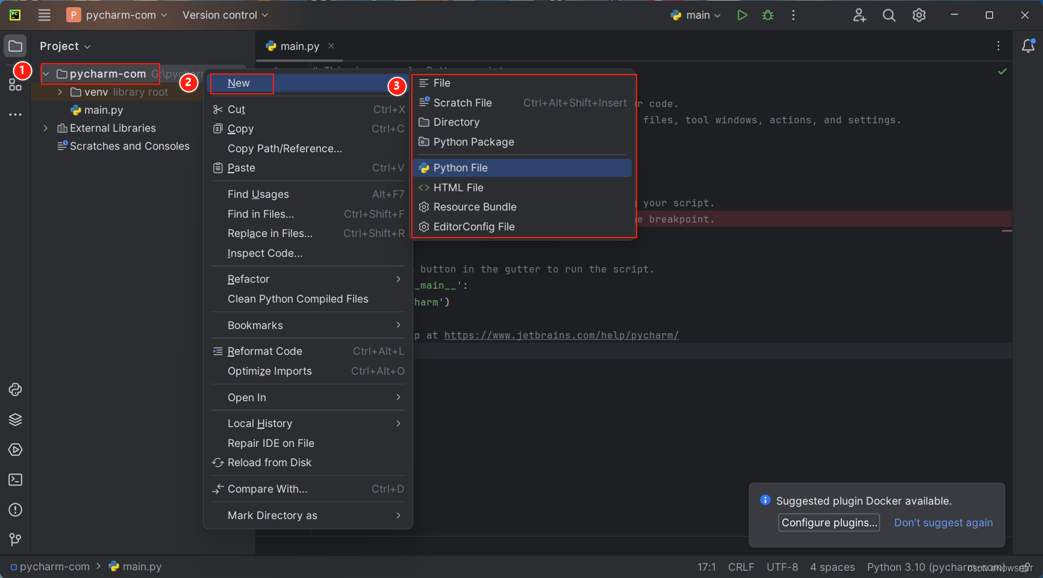Click the UTF-8 encoding widget
Image resolution: width=1043 pixels, height=578 pixels.
(x=782, y=567)
